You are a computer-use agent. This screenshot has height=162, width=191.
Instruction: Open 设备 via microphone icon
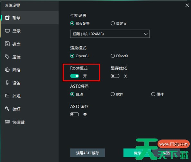tap(7, 83)
